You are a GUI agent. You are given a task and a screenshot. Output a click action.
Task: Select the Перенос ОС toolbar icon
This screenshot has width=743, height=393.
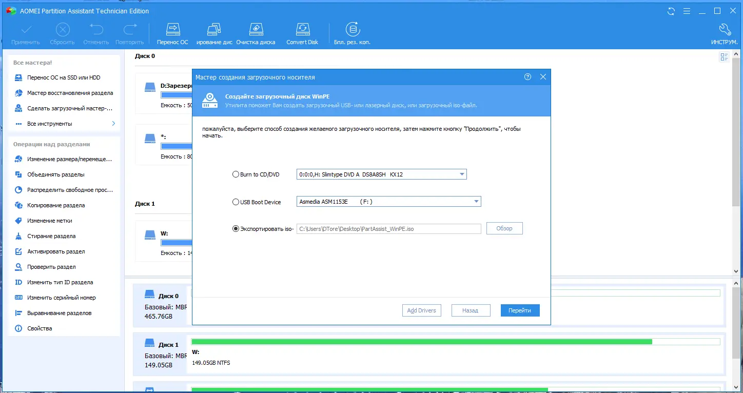point(172,32)
